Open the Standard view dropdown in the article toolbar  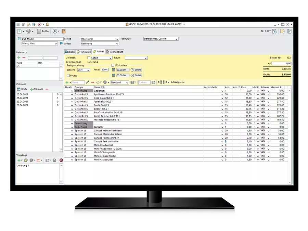[119, 82]
